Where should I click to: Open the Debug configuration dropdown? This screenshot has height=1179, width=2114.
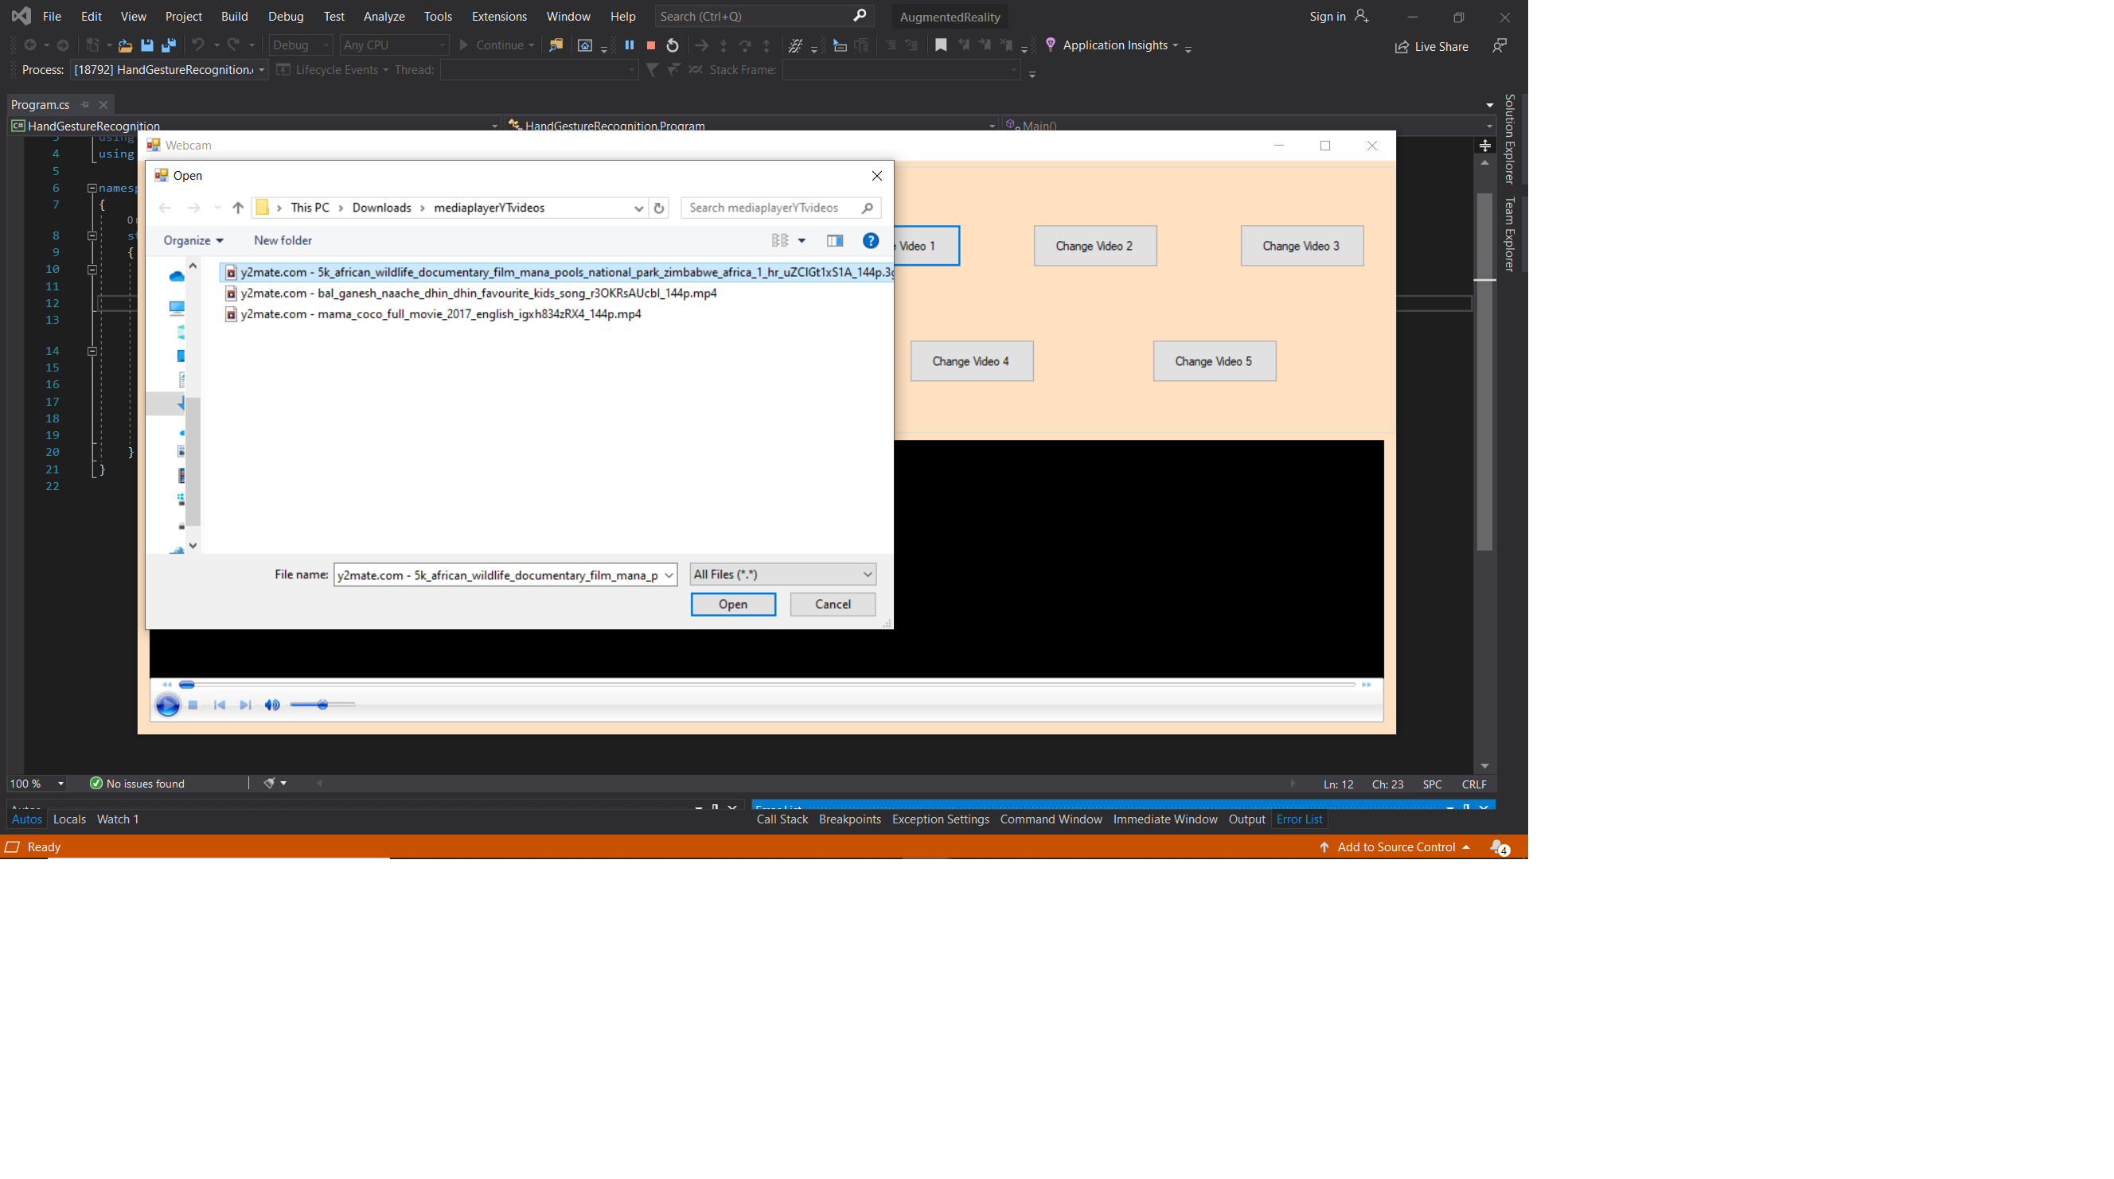point(300,45)
